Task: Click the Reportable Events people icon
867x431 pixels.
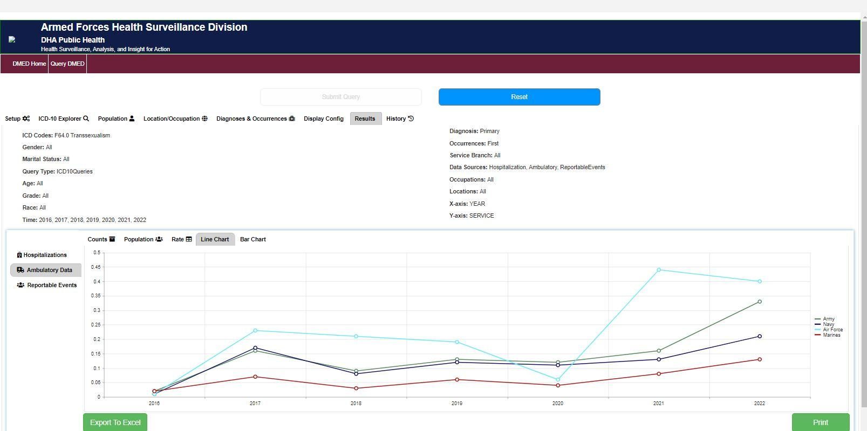Action: pyautogui.click(x=21, y=285)
